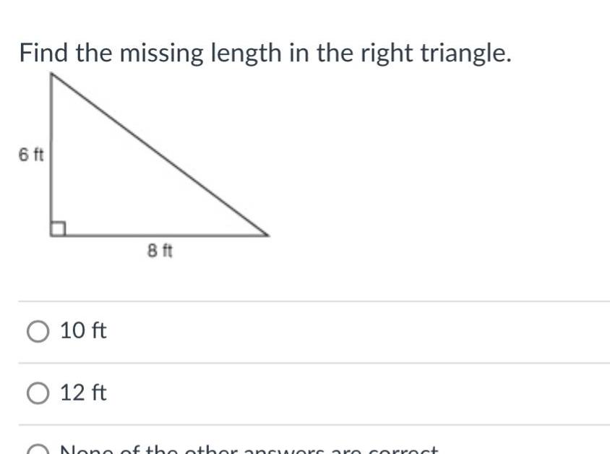Click the right-angle square marker symbol
610x454 pixels.
pyautogui.click(x=57, y=228)
